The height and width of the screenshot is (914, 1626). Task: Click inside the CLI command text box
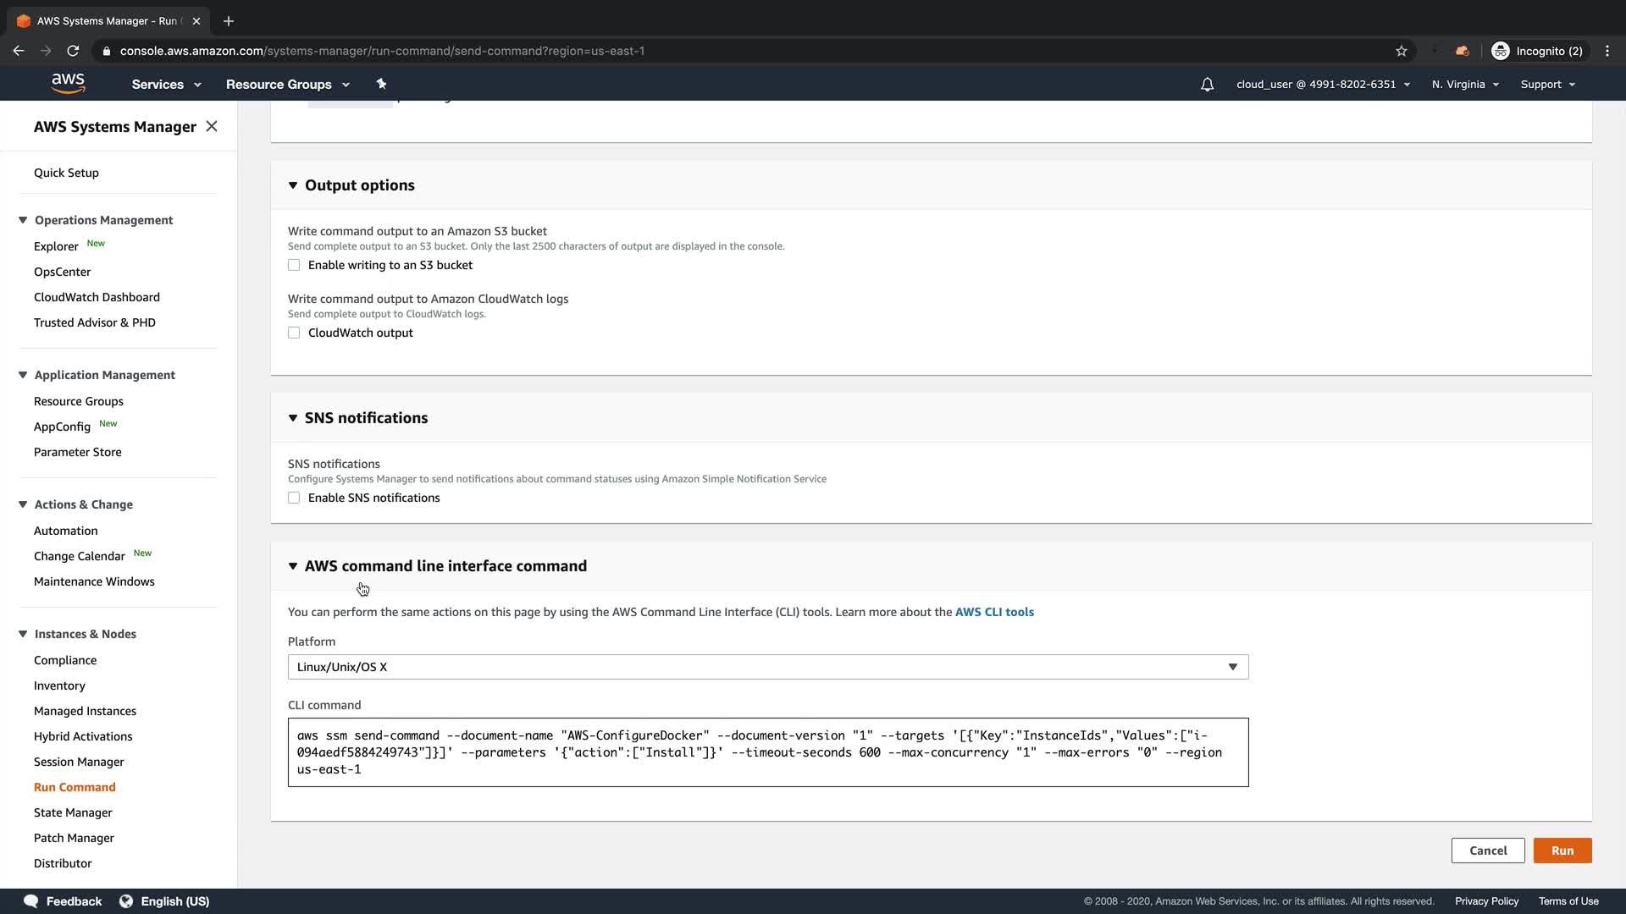point(767,752)
